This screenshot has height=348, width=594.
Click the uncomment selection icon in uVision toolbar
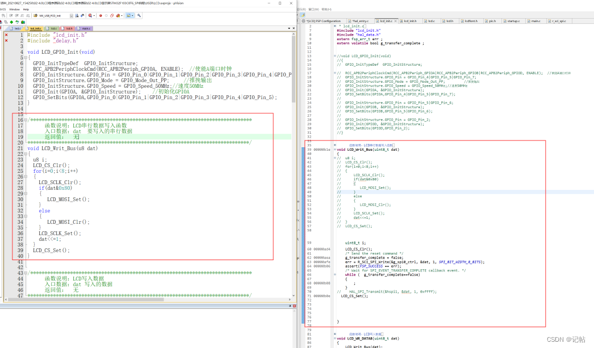pos(28,15)
